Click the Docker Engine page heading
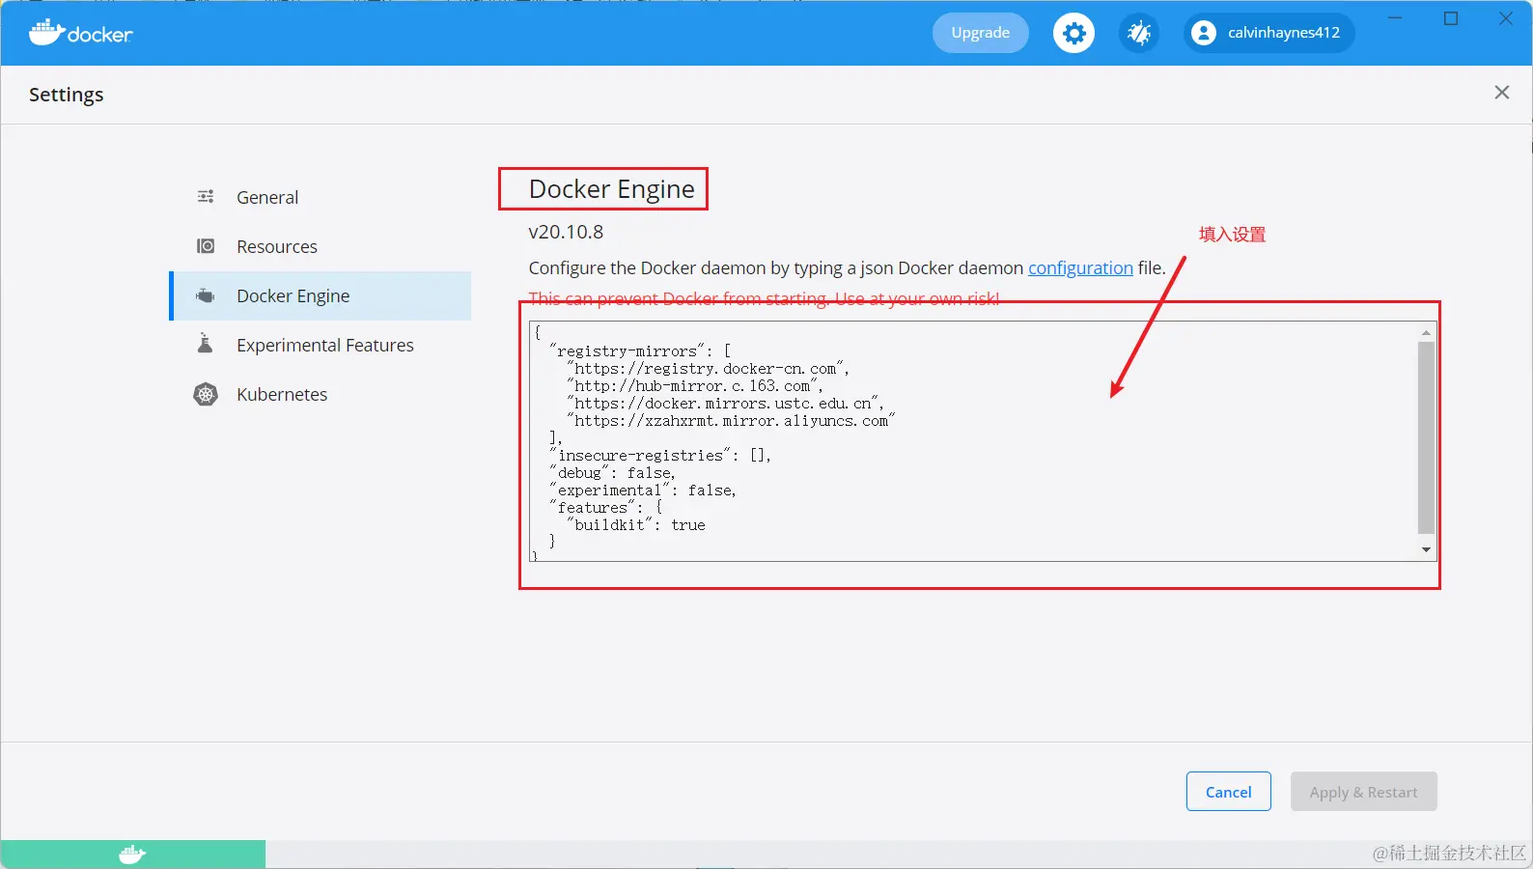 (x=611, y=188)
